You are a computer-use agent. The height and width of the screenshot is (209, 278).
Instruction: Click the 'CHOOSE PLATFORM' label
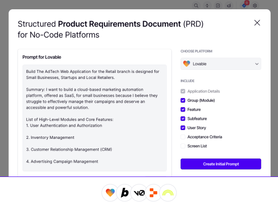196,51
